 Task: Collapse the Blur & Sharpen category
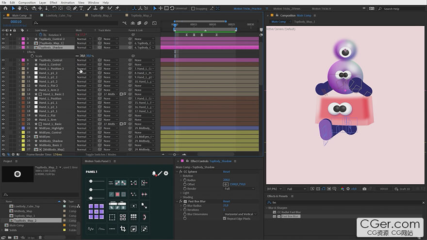pos(267,208)
